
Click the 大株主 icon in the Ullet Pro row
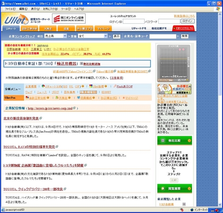point(57,98)
